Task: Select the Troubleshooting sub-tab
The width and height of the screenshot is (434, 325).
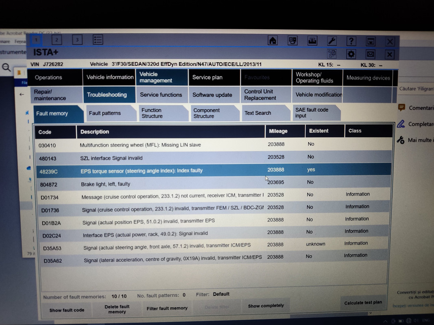Action: (109, 95)
